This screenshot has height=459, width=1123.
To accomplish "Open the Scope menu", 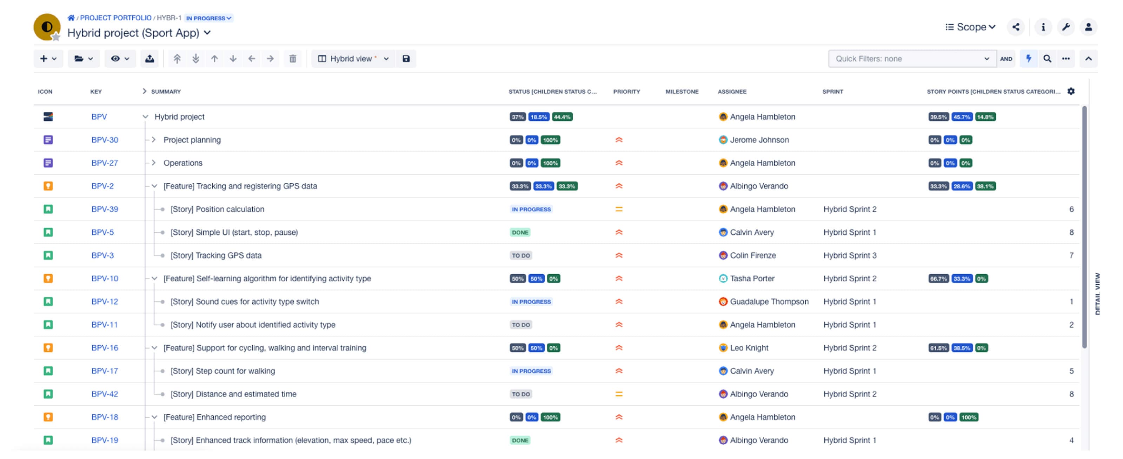I will [970, 27].
